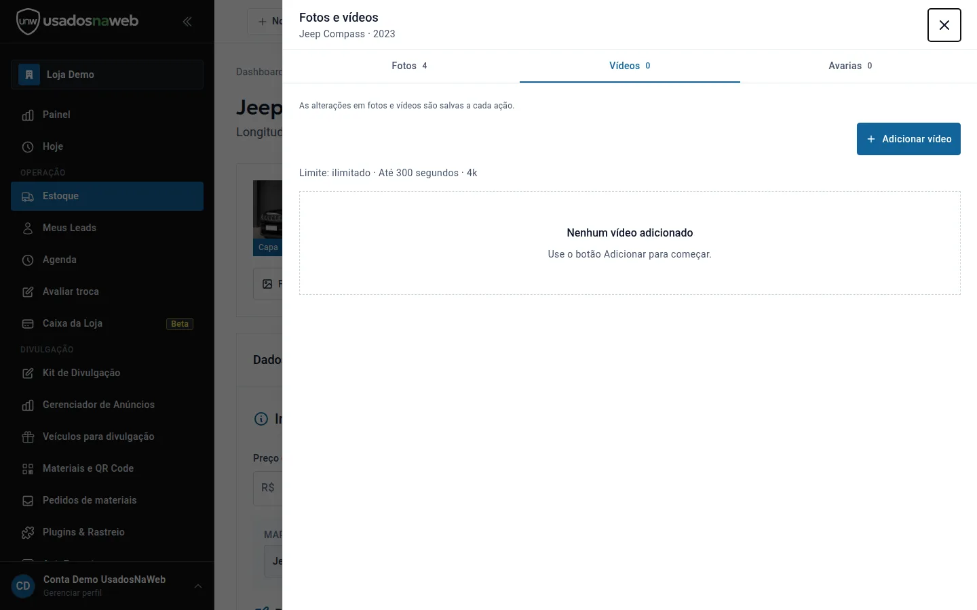Screen dimensions: 977x610
Task: Click the Gerenciar perfil link
Action: pos(73,593)
